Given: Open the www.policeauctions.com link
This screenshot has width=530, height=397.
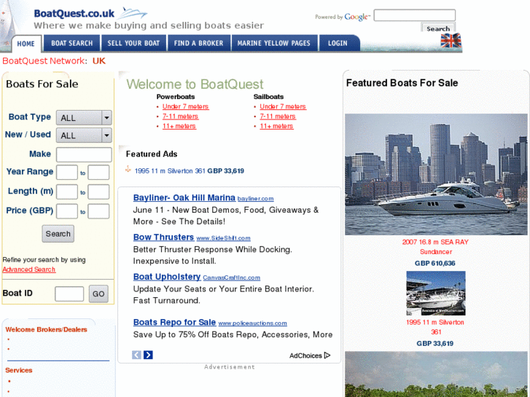Looking at the screenshot, I should (x=252, y=323).
